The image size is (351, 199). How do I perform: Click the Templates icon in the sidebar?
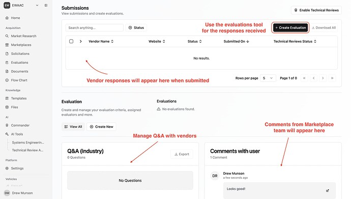click(x=7, y=98)
